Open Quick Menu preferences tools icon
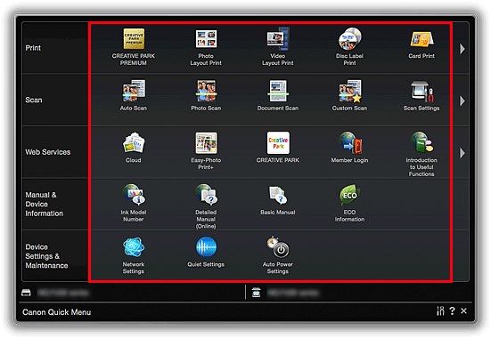This screenshot has width=491, height=338. (x=440, y=310)
